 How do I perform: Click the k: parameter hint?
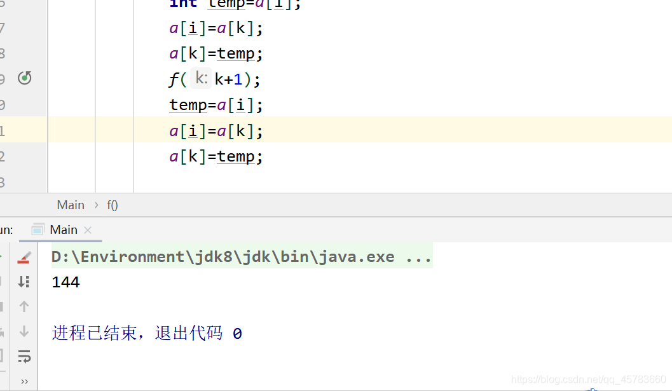click(201, 78)
